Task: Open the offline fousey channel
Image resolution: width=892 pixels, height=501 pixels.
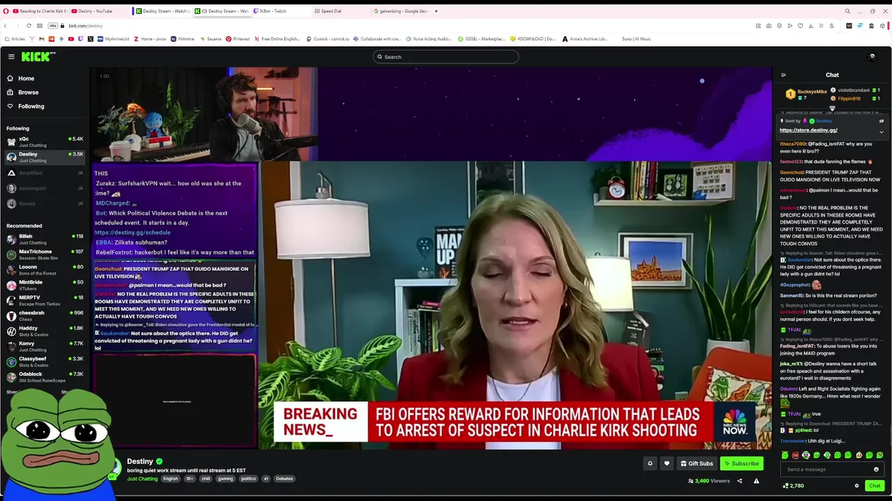Action: coord(45,203)
